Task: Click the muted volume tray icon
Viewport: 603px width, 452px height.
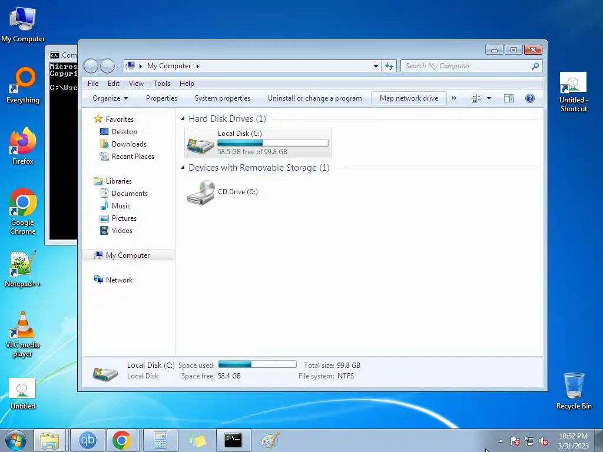Action: (x=544, y=441)
